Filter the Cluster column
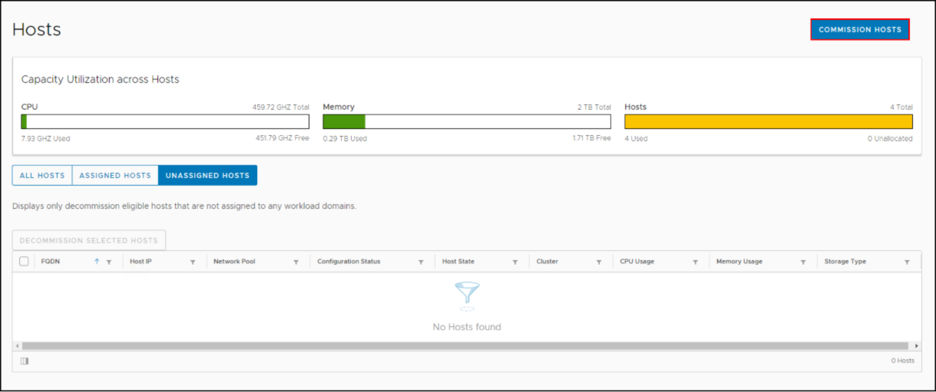 tap(599, 262)
